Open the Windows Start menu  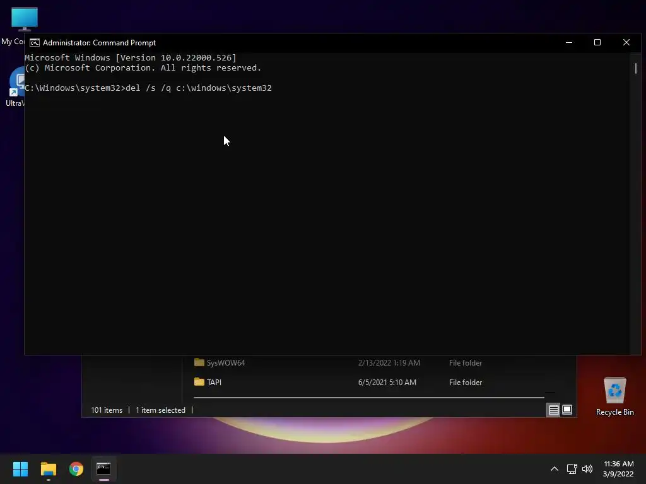click(20, 469)
